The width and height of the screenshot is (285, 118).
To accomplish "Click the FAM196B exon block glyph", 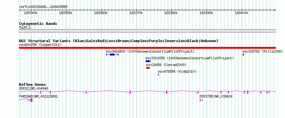I will click(x=31, y=100).
